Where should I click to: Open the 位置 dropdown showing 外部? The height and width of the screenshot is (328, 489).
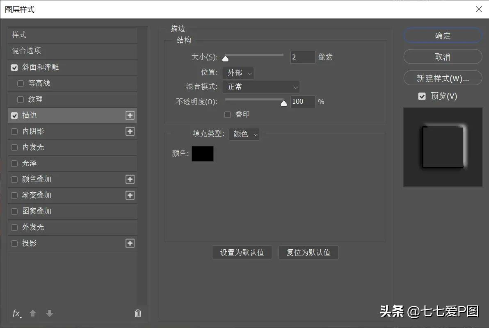coord(238,73)
